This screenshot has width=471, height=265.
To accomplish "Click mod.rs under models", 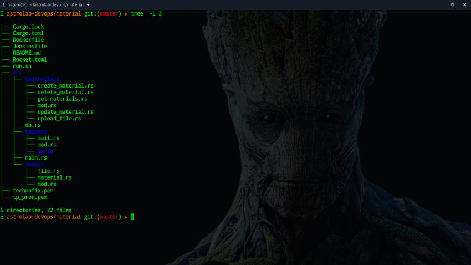I will (x=47, y=184).
